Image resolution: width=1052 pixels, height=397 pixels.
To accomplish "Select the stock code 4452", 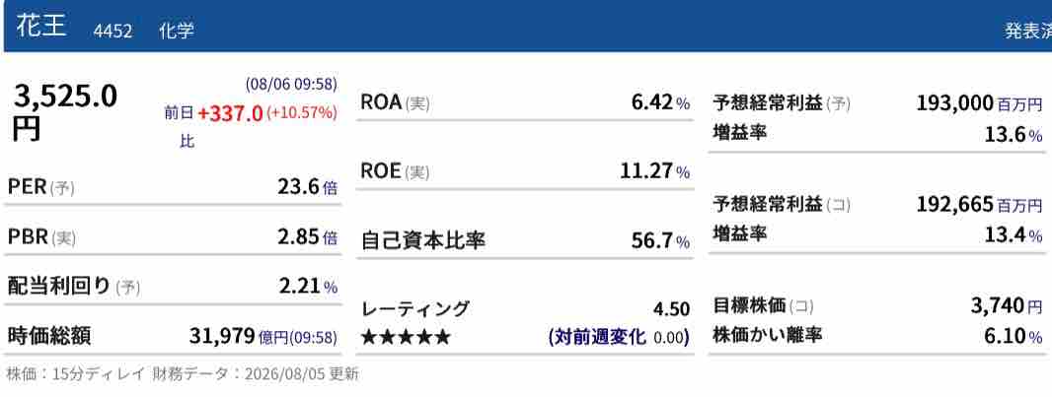I will click(113, 32).
